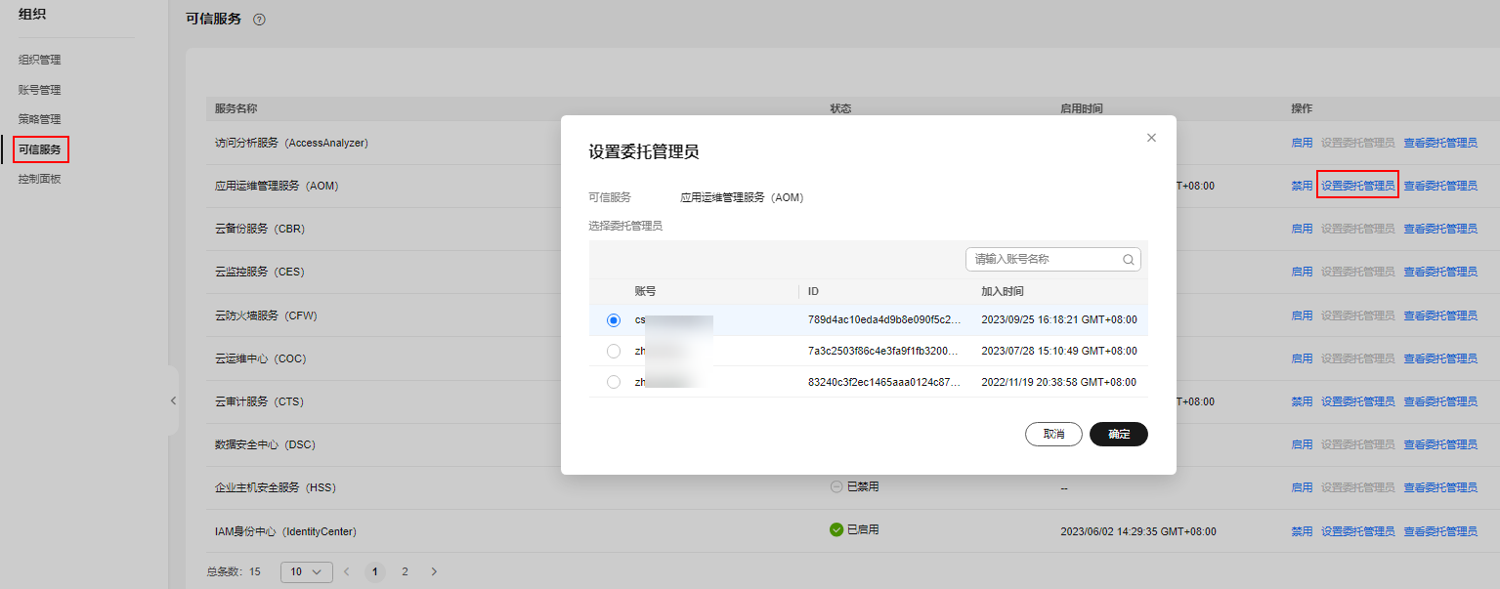Select the third account radio button in list
Image resolution: width=1500 pixels, height=589 pixels.
tap(614, 382)
